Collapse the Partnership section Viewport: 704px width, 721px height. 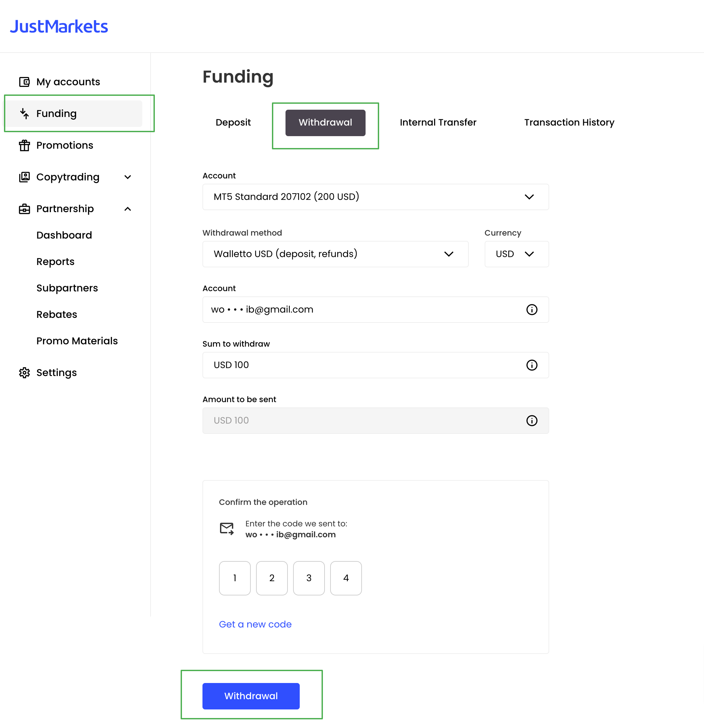pyautogui.click(x=128, y=209)
